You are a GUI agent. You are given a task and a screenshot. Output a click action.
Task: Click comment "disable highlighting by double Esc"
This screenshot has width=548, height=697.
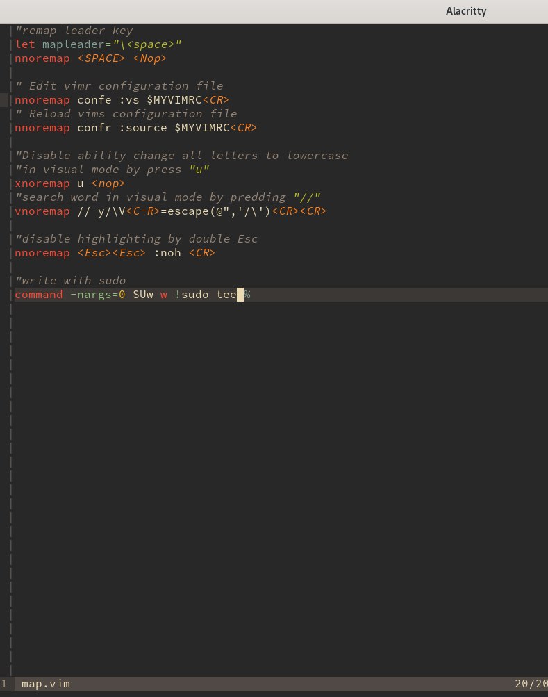[136, 239]
